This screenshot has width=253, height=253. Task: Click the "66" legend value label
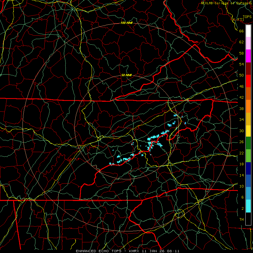241,31
